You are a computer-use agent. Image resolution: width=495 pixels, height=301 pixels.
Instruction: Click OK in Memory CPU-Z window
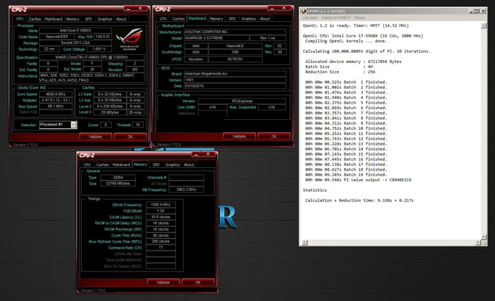pyautogui.click(x=198, y=282)
